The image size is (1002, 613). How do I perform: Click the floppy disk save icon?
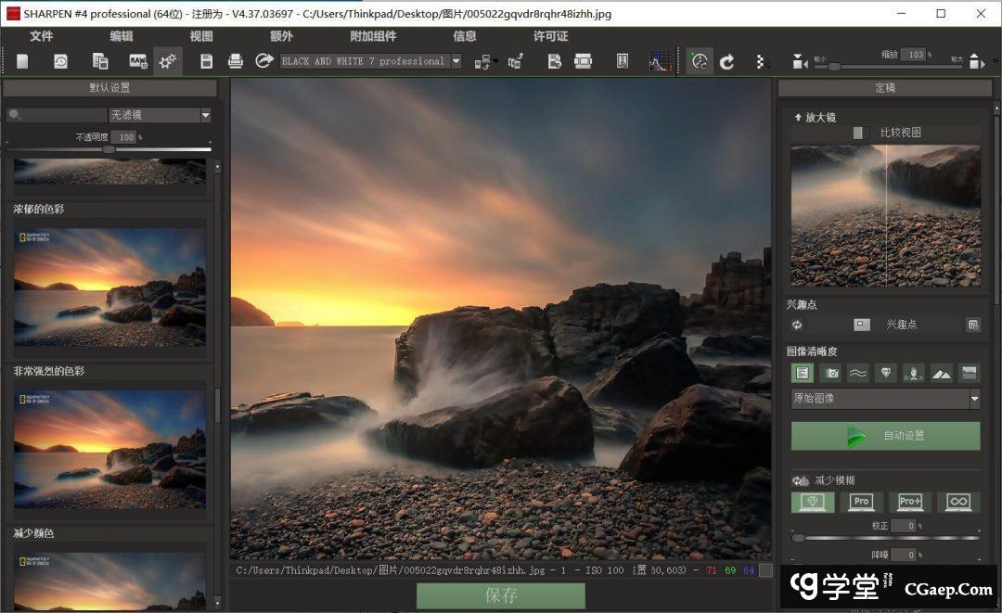coord(207,61)
